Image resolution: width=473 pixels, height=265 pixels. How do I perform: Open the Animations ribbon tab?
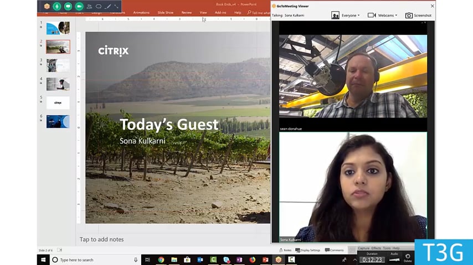(141, 13)
